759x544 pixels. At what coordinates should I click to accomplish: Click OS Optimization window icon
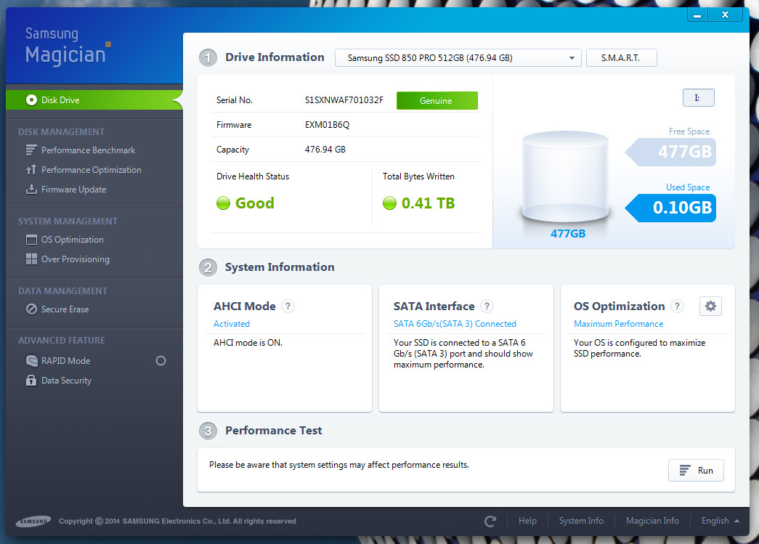pyautogui.click(x=31, y=240)
